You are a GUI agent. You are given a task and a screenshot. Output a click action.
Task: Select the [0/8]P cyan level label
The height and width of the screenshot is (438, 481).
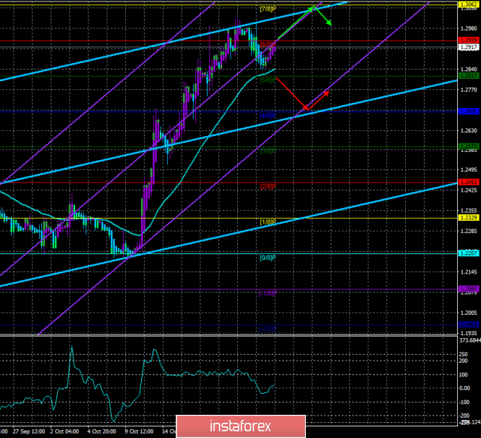(x=268, y=258)
